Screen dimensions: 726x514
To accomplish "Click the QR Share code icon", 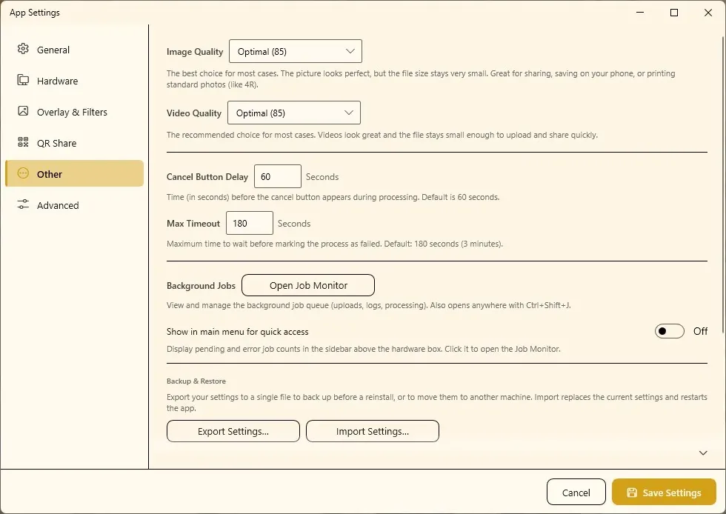I will click(x=23, y=142).
